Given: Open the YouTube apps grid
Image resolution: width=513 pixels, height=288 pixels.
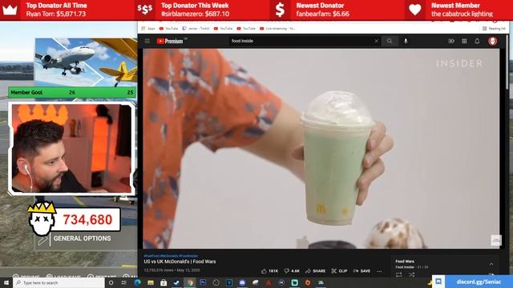Looking at the screenshot, I should coord(464,41).
